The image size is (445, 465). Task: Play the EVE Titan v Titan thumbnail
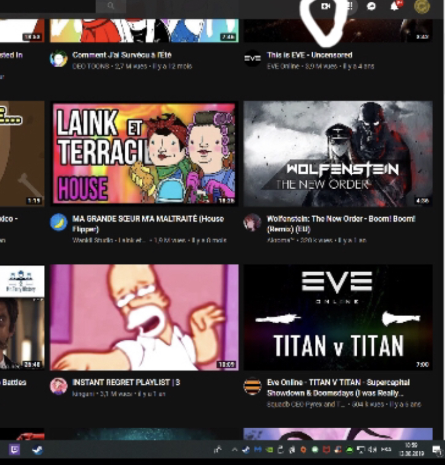click(338, 317)
